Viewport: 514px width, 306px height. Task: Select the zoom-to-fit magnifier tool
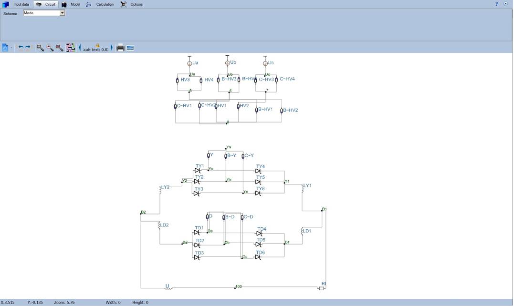(x=59, y=48)
